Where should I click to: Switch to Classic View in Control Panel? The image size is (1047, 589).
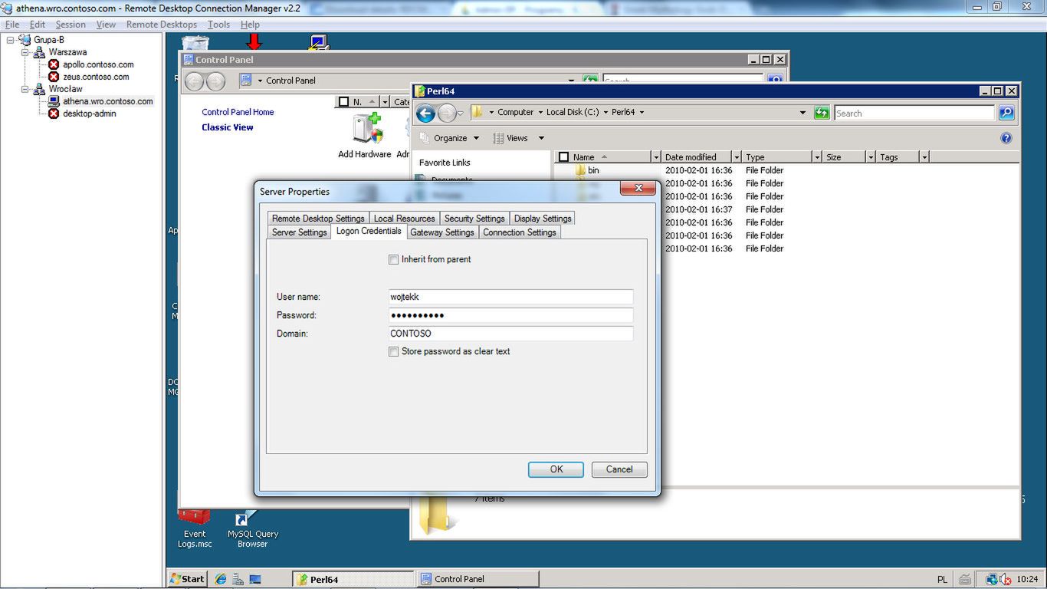[x=227, y=127]
